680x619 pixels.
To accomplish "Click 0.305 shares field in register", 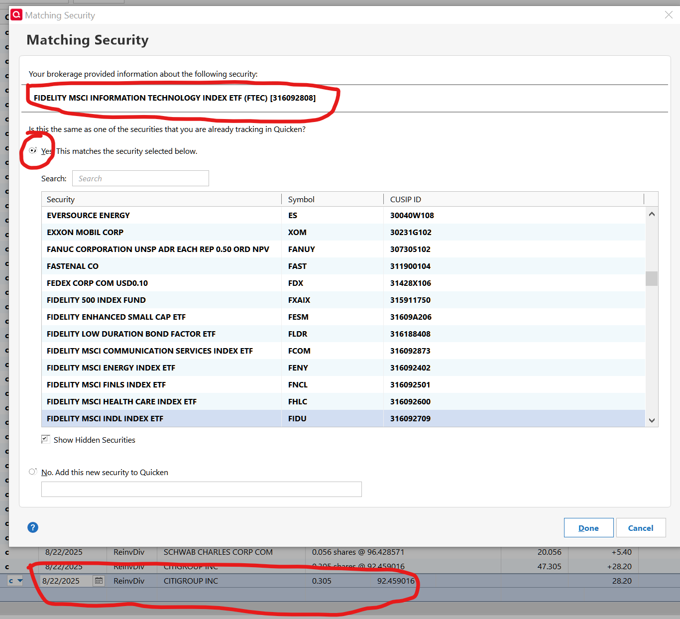I will [322, 581].
